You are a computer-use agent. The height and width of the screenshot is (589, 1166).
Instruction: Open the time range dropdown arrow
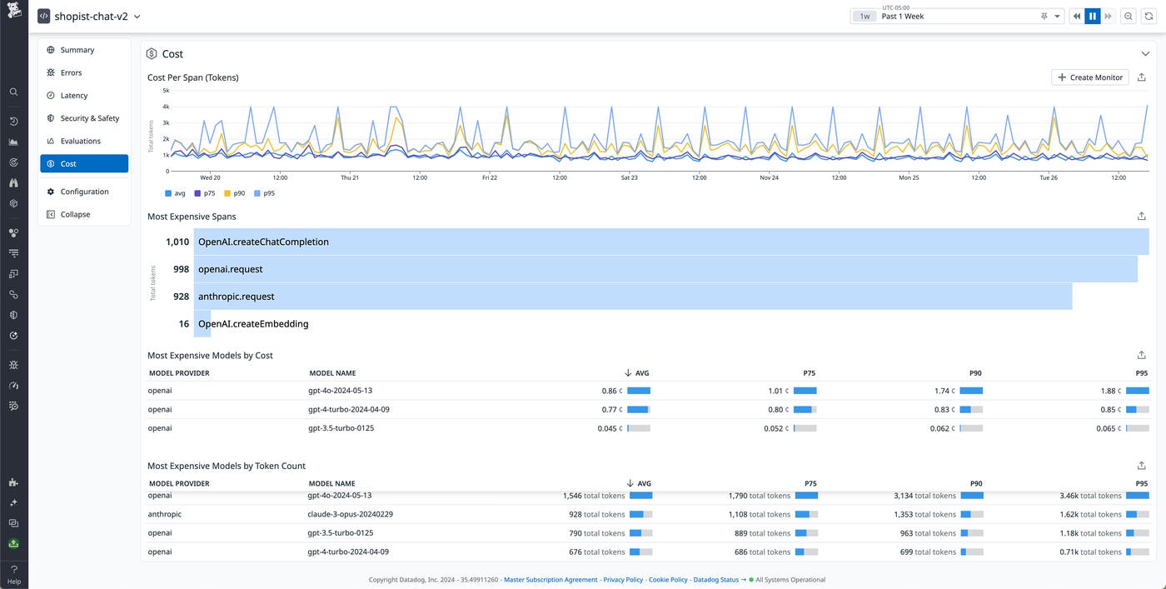pos(1058,16)
